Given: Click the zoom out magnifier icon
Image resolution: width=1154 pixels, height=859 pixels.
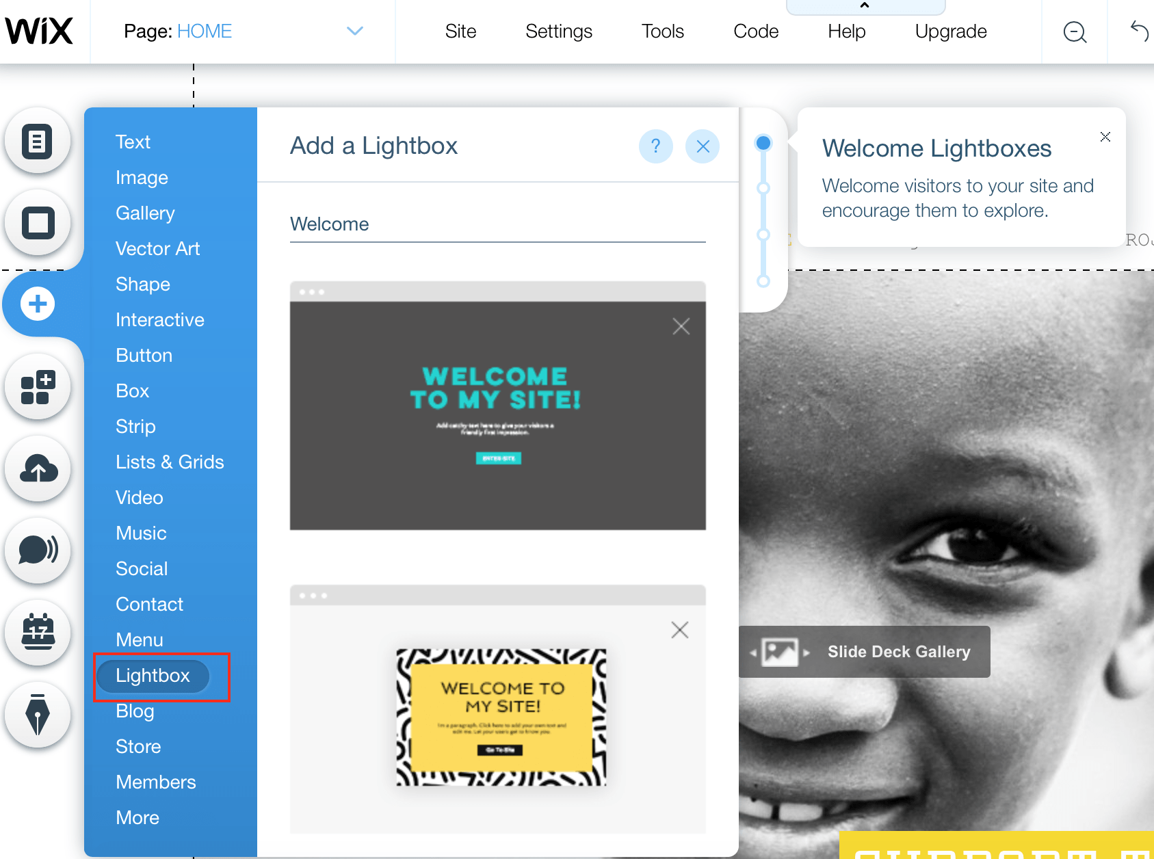Looking at the screenshot, I should [x=1075, y=31].
